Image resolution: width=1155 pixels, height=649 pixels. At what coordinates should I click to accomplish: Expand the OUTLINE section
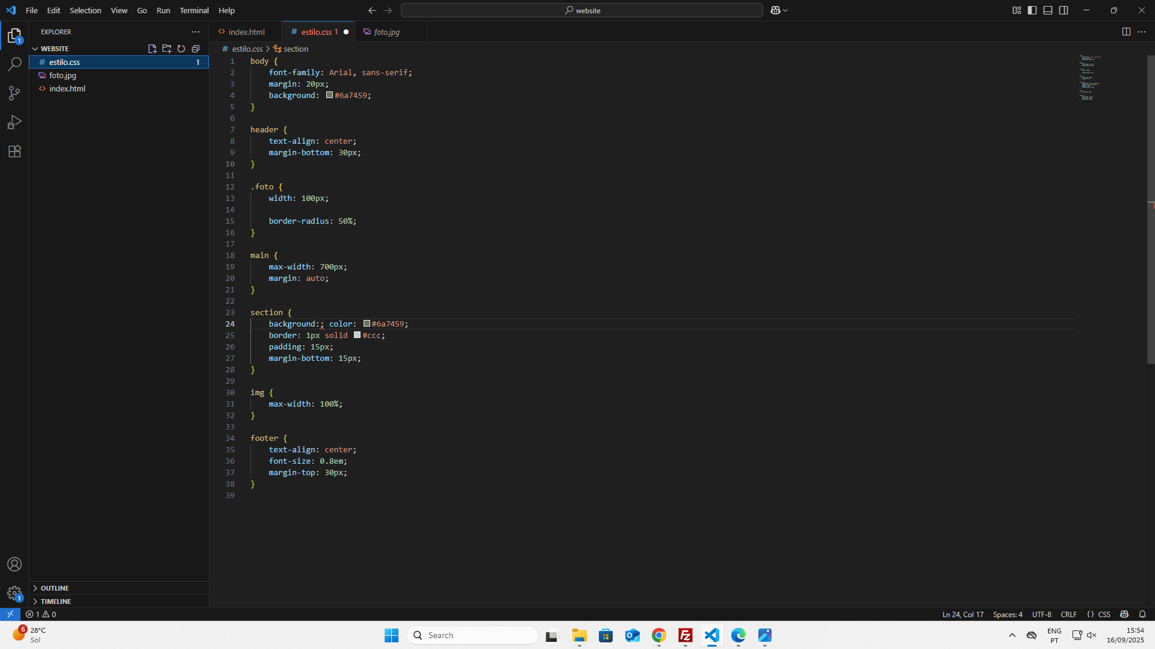point(55,588)
